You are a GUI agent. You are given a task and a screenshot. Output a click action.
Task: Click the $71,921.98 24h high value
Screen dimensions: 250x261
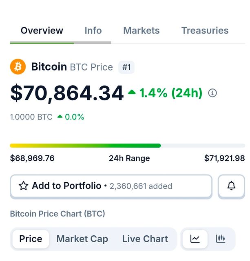tap(224, 158)
